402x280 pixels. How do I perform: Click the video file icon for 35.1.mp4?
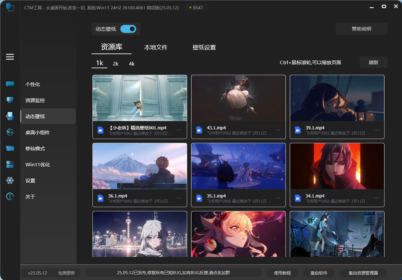pos(199,198)
